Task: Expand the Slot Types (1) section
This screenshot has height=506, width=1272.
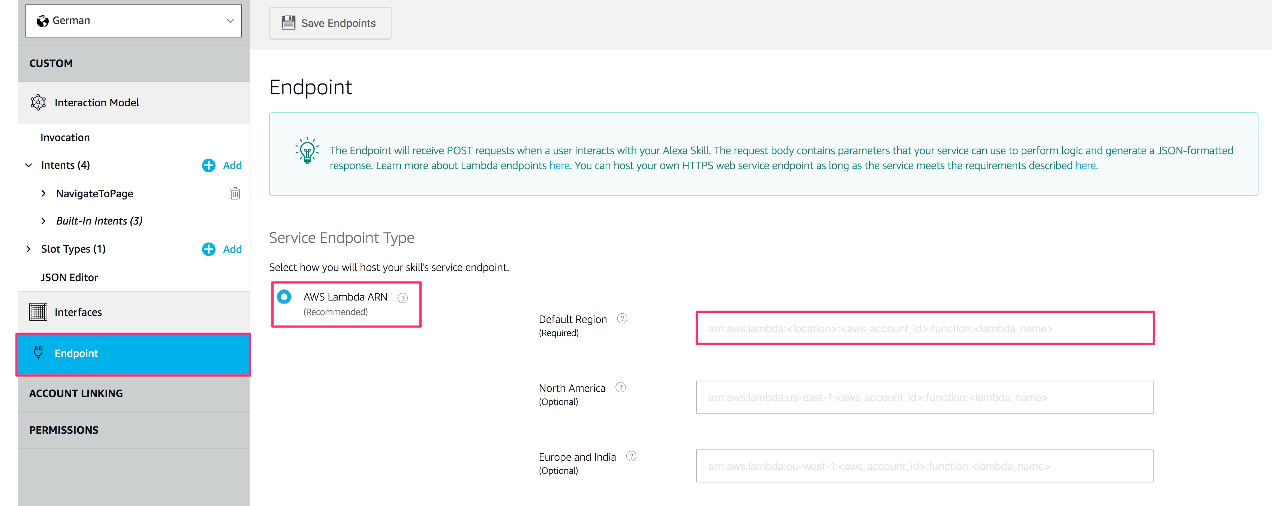Action: coord(28,249)
